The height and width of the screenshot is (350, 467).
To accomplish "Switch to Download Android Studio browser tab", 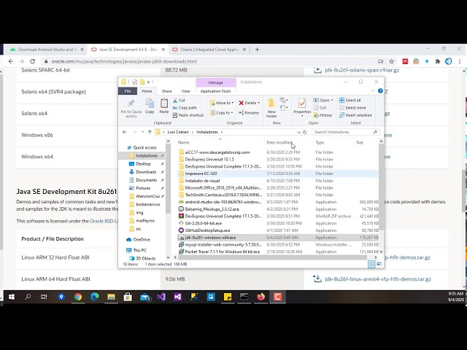I will [47, 50].
